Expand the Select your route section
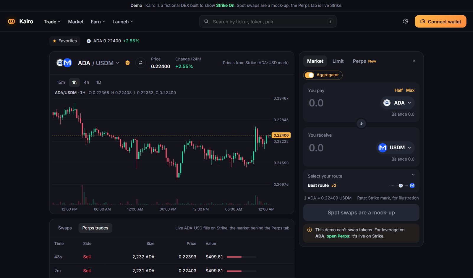 point(361,176)
